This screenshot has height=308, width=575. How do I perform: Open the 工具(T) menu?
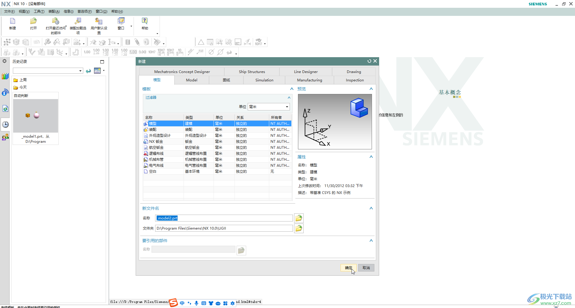tap(39, 11)
